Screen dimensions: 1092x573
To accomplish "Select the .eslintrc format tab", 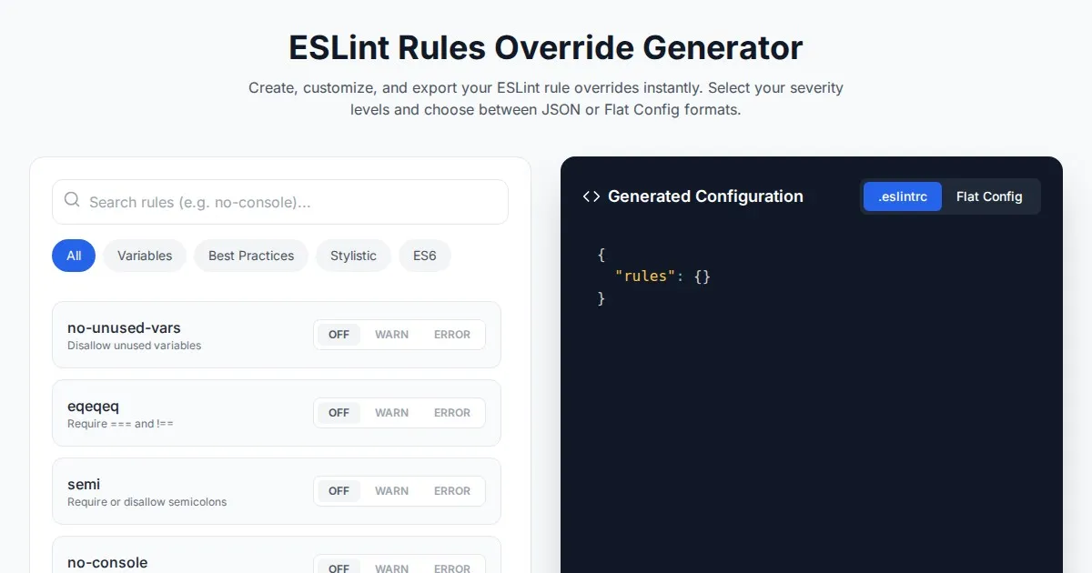I will coord(902,196).
